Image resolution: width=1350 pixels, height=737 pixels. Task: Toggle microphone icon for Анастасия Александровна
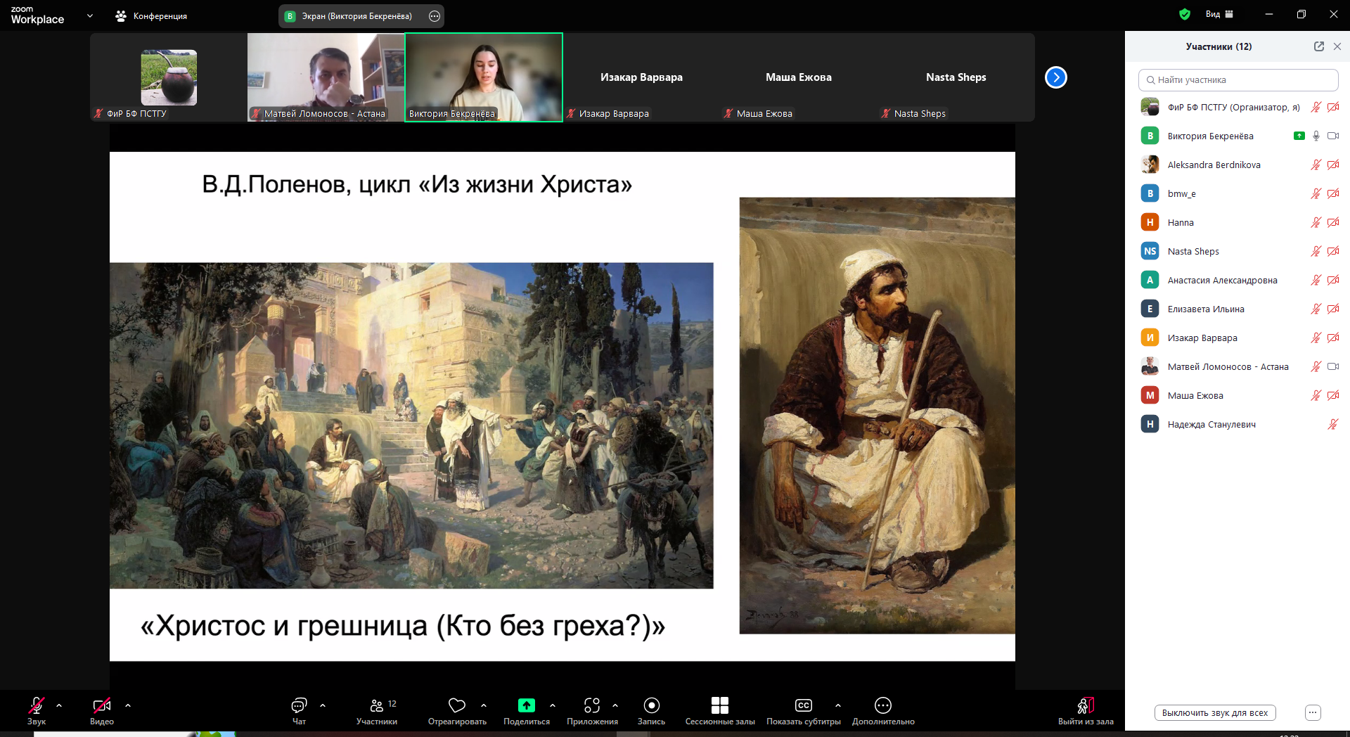point(1316,280)
